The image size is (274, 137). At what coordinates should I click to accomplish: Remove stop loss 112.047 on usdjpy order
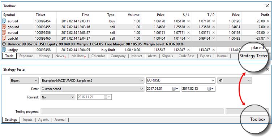(188, 50)
